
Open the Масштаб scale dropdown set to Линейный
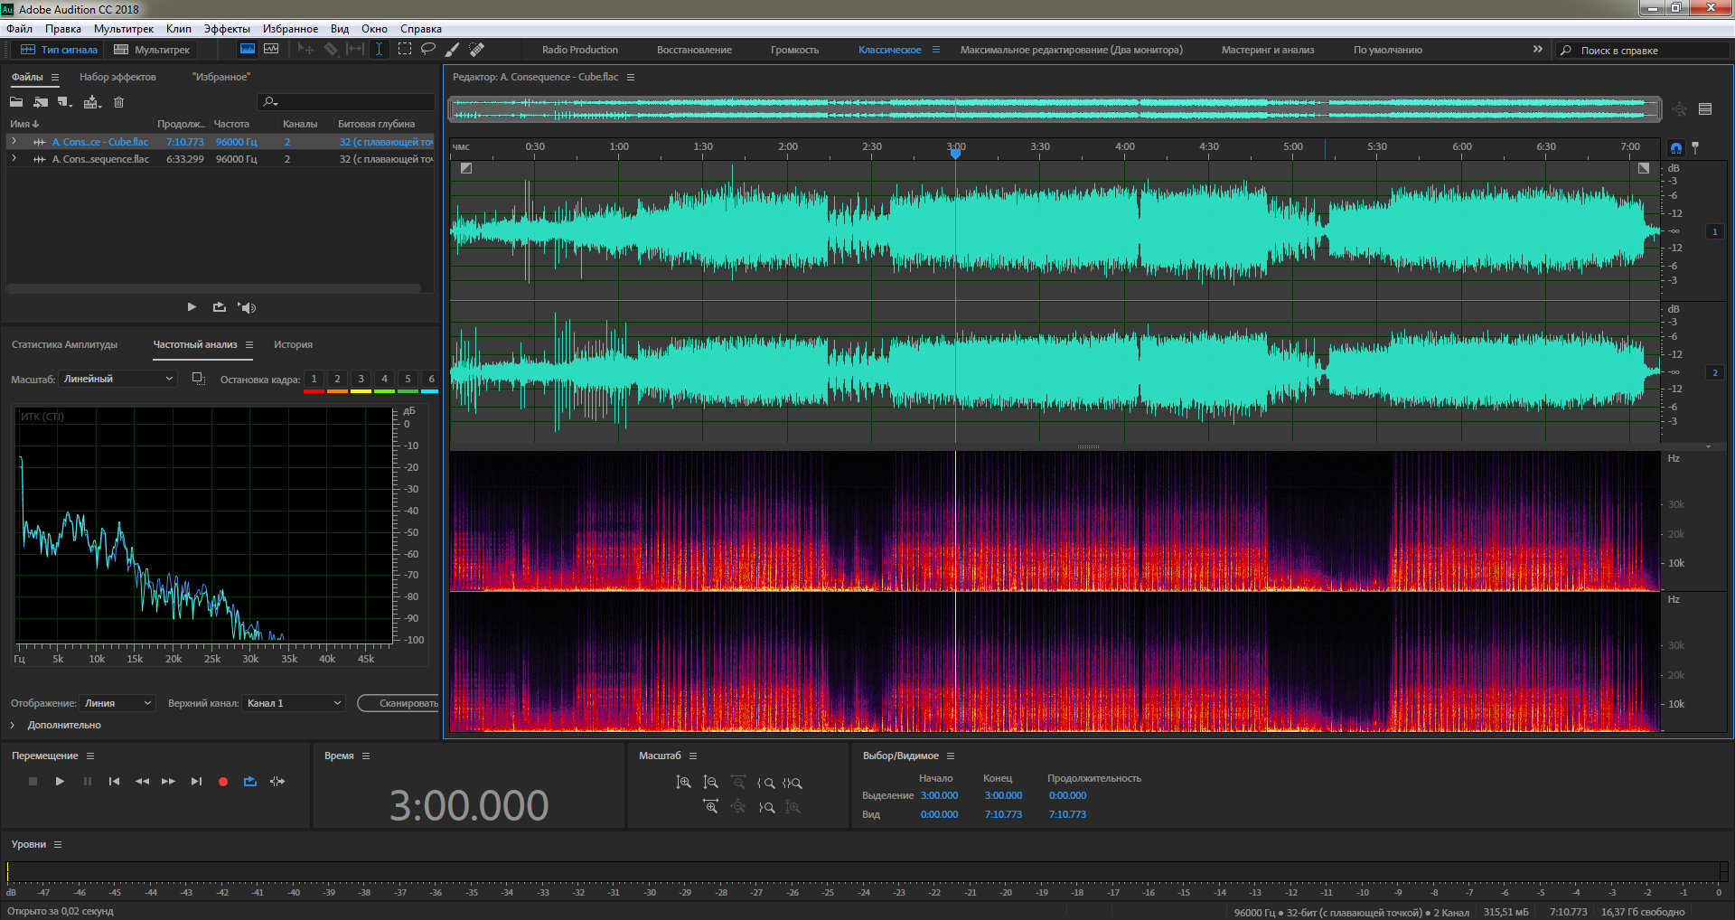(117, 380)
